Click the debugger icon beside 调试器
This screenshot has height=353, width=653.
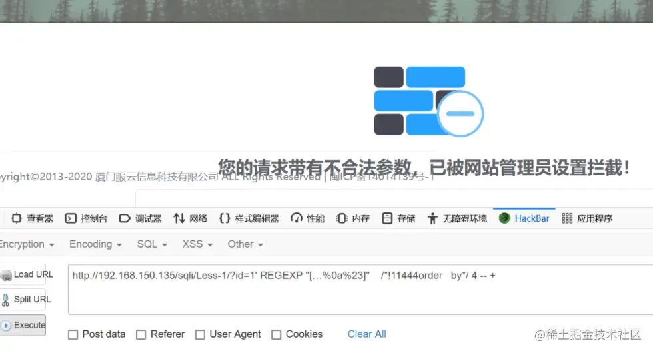click(x=125, y=218)
